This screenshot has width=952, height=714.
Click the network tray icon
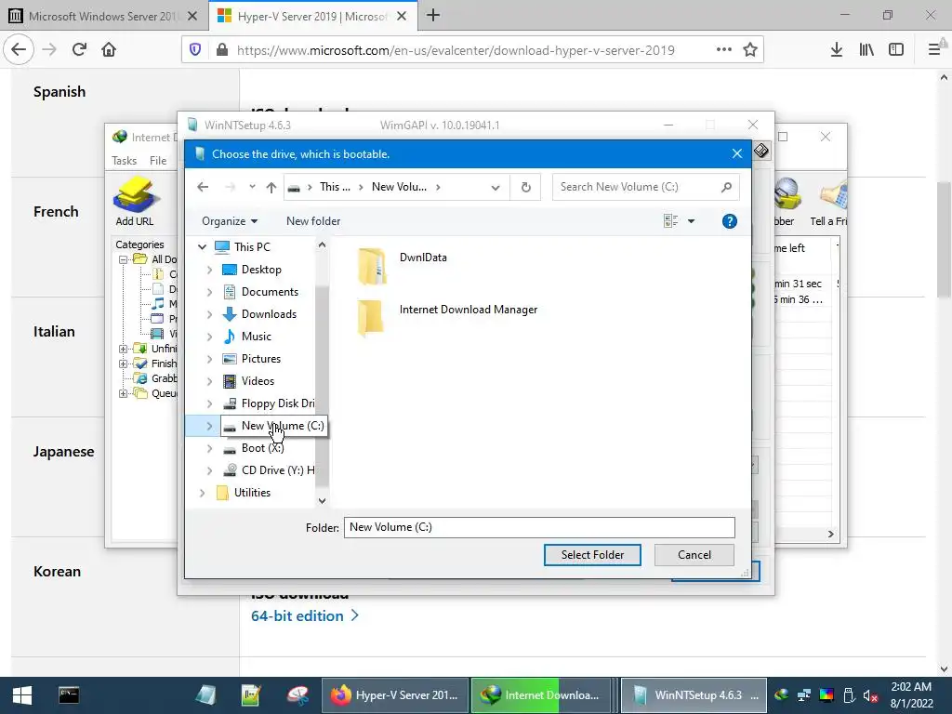click(804, 695)
